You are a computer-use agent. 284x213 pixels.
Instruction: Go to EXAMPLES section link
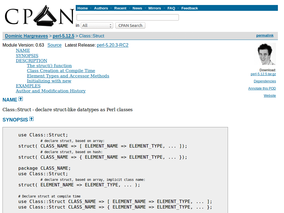coord(28,86)
